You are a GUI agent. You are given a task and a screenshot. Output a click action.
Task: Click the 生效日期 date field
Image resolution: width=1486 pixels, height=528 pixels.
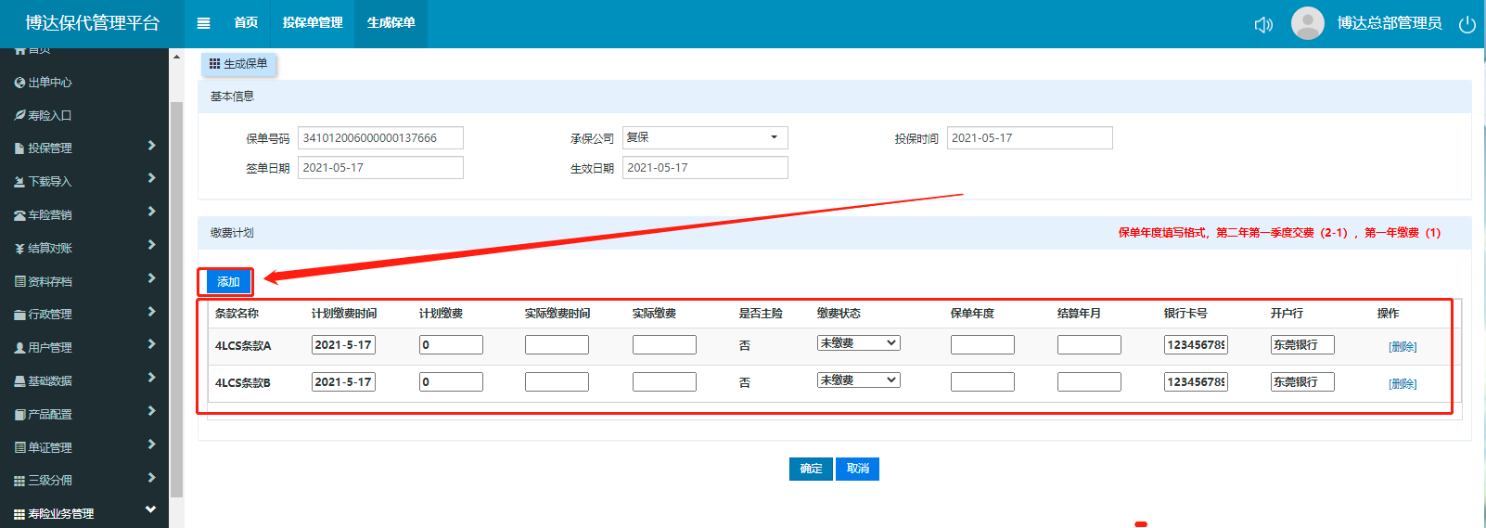[x=705, y=168]
